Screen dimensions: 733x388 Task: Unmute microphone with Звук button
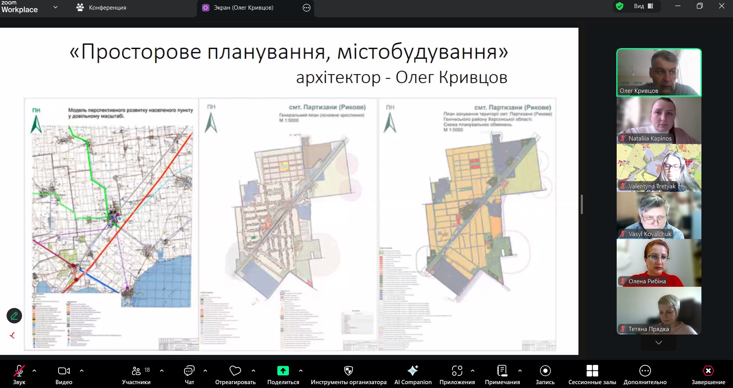(x=19, y=375)
